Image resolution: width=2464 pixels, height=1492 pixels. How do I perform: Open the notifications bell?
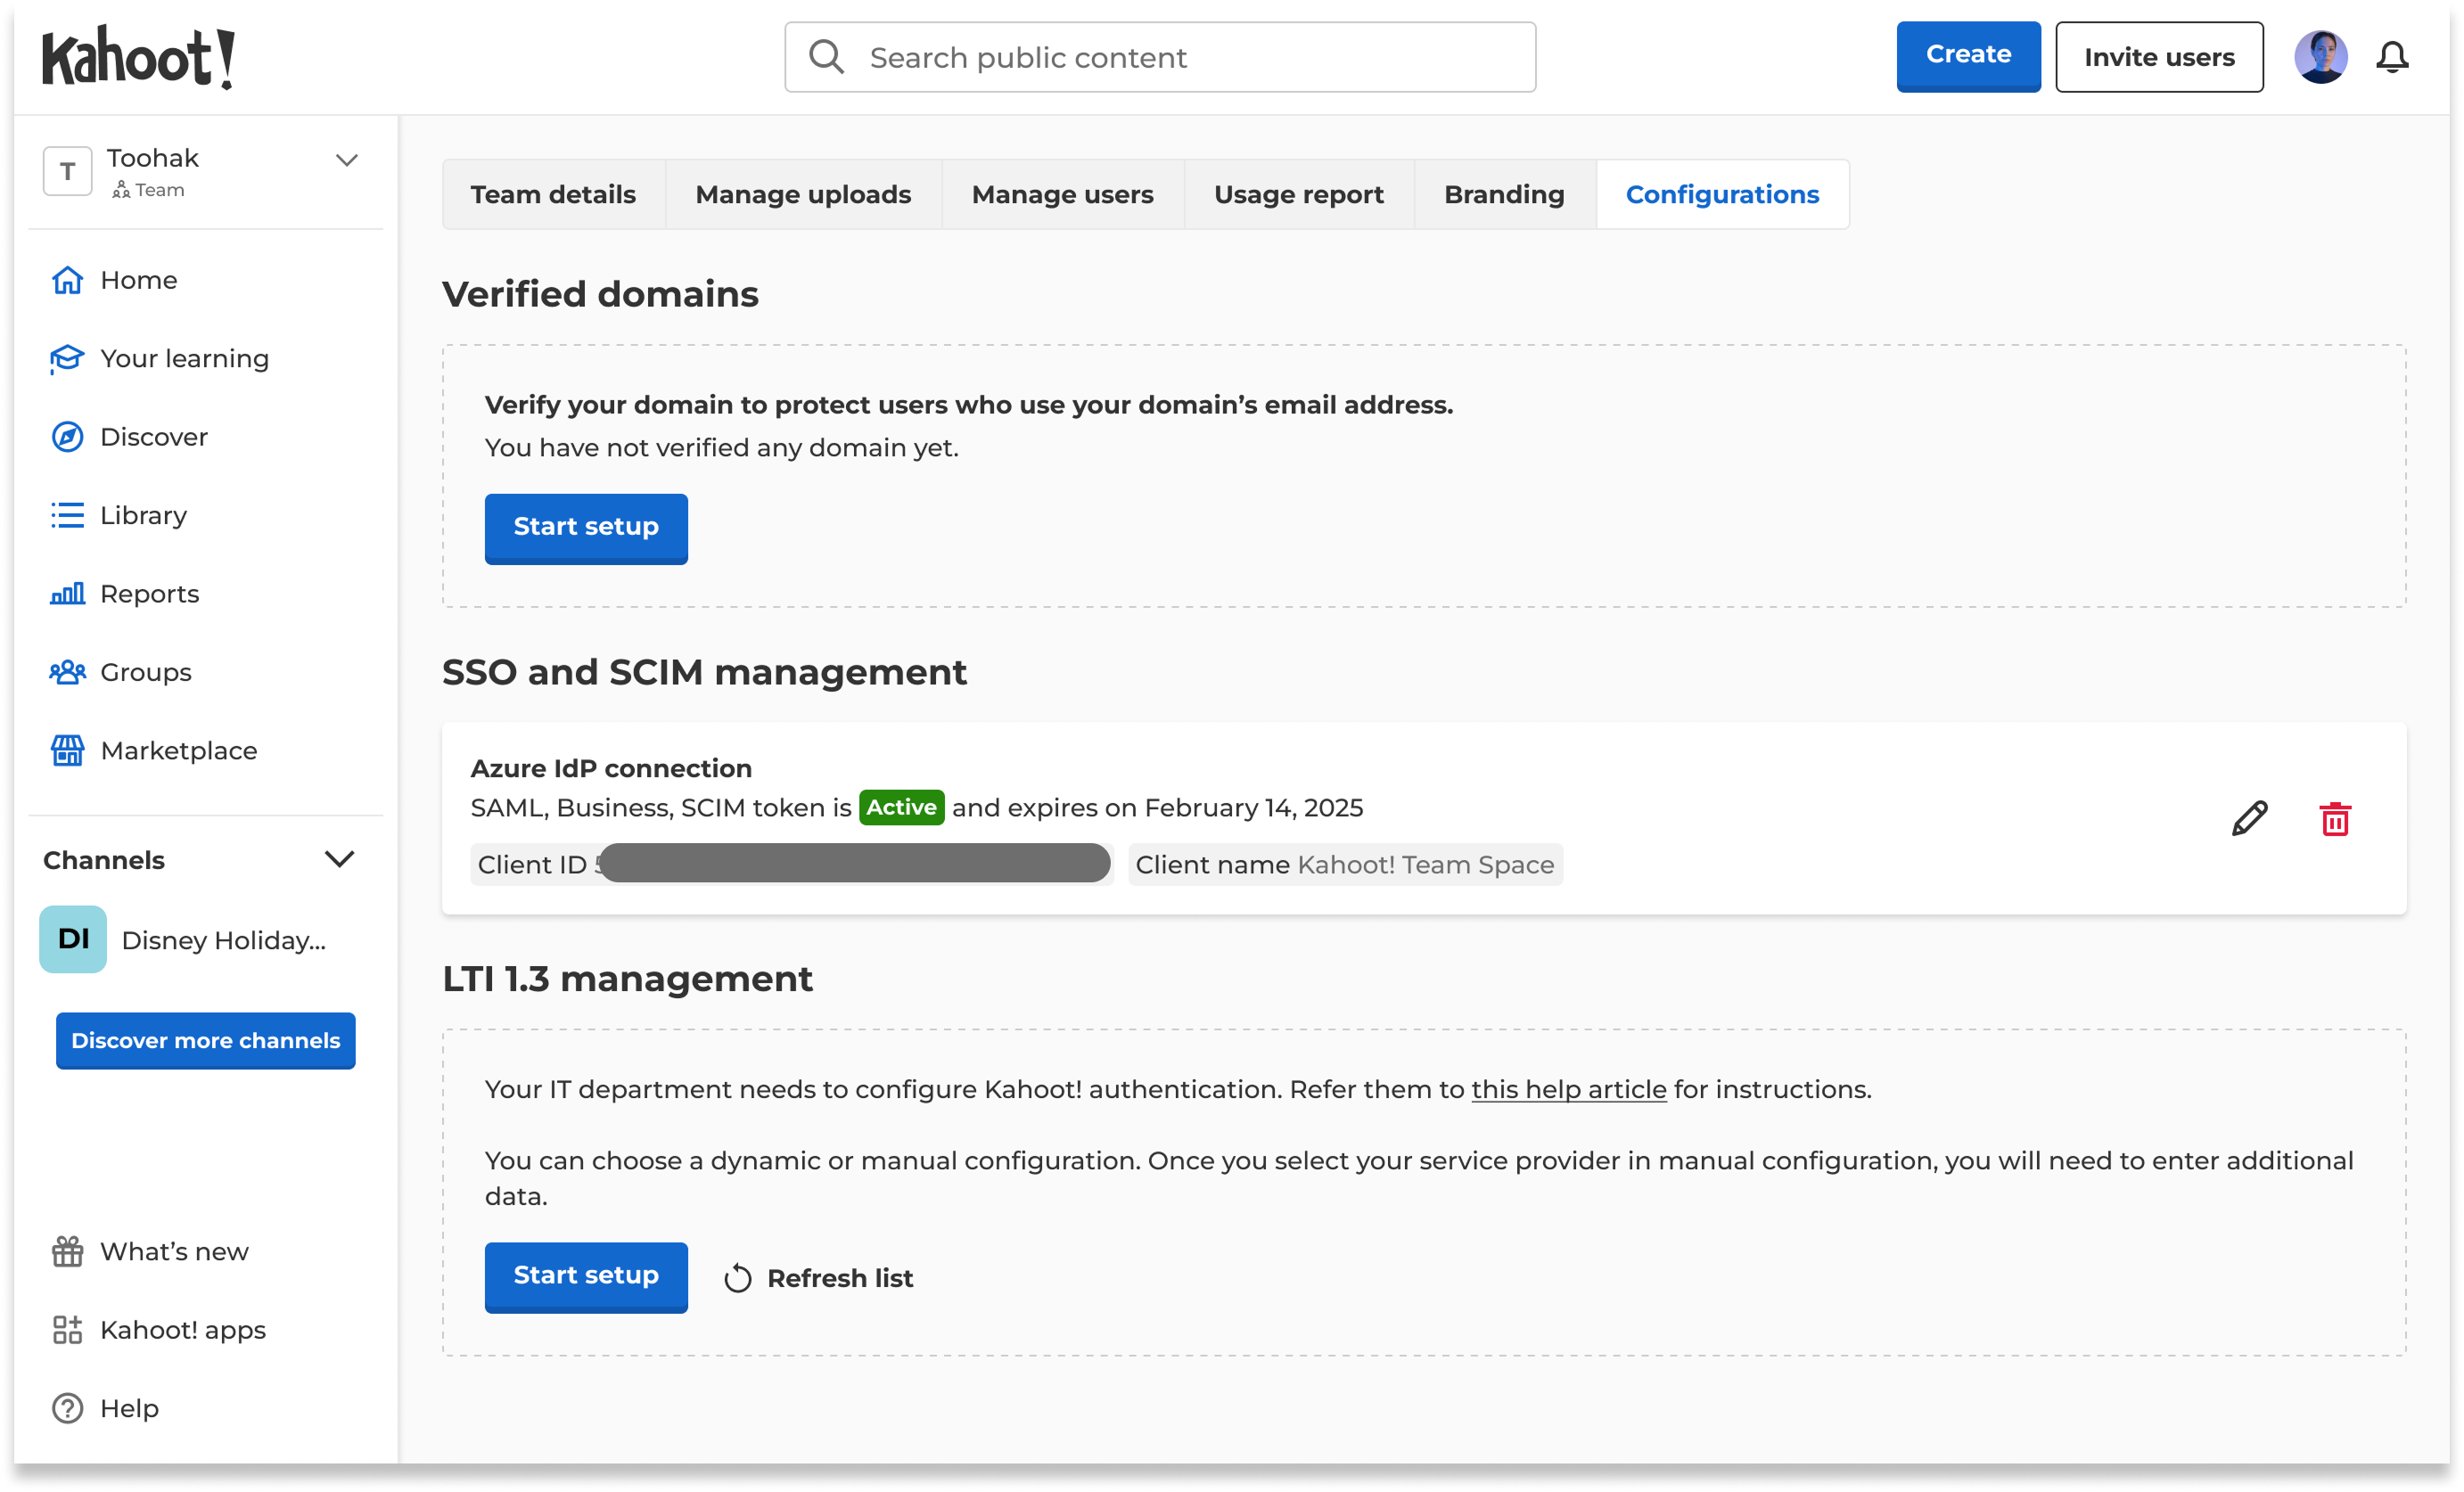(2392, 57)
